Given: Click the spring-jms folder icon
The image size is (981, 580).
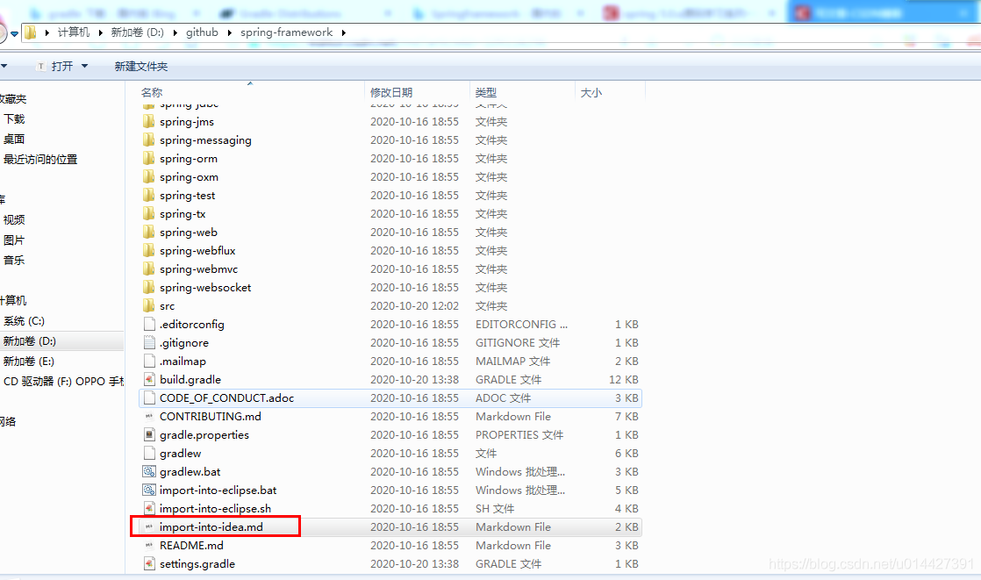Looking at the screenshot, I should (x=149, y=121).
